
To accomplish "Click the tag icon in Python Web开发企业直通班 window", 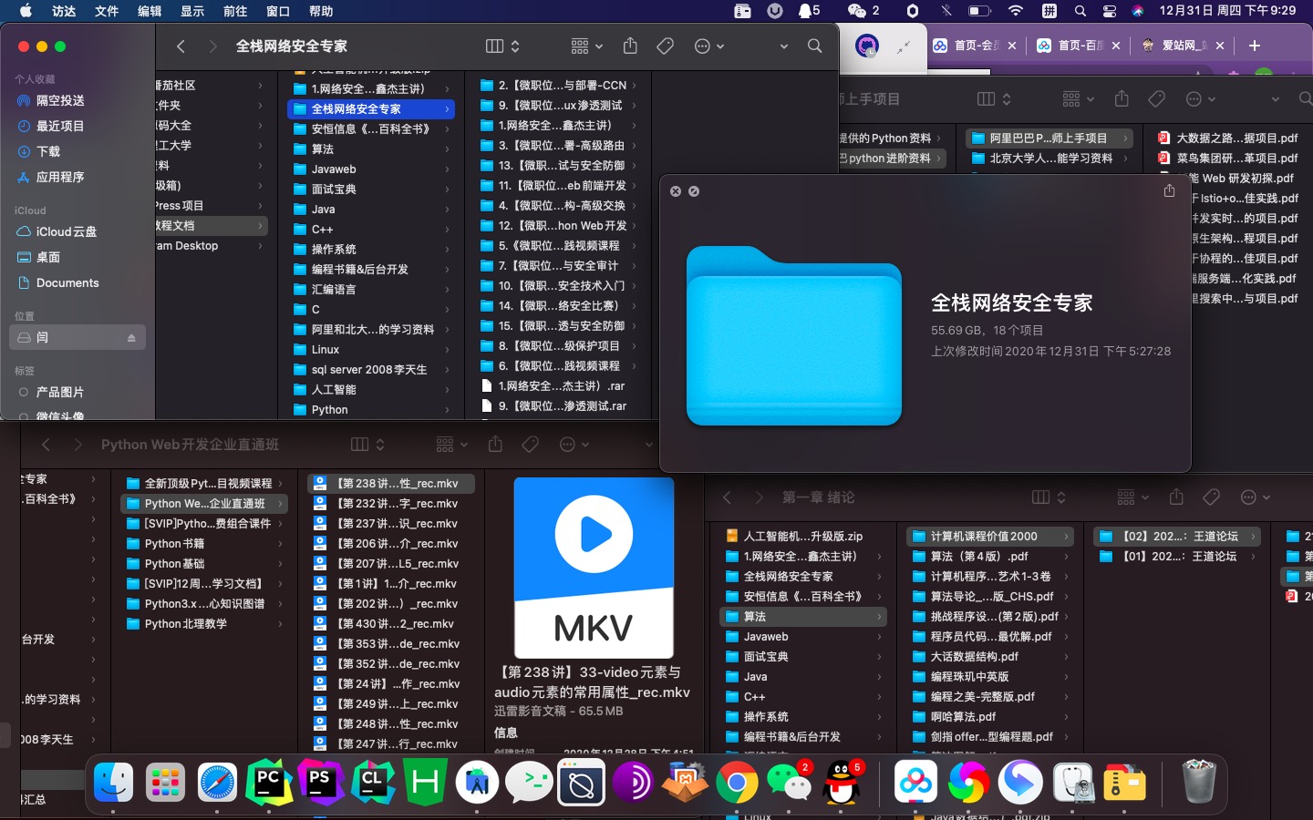I will (531, 445).
